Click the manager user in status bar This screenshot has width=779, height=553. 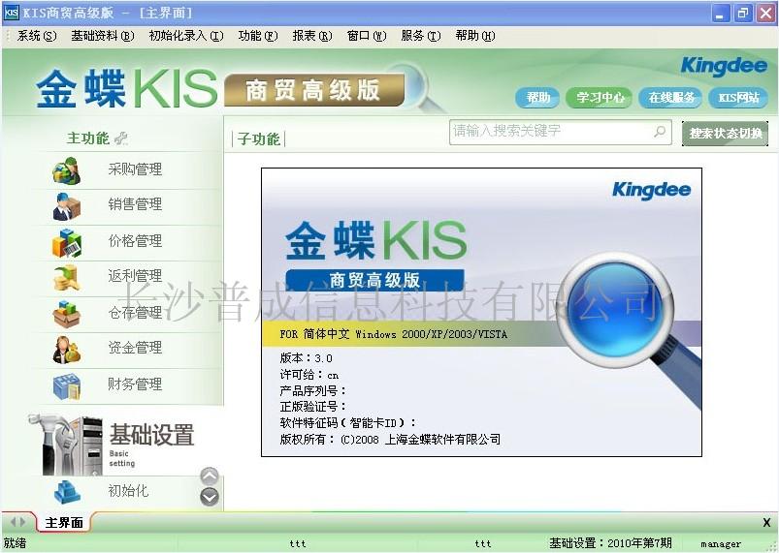[x=721, y=544]
